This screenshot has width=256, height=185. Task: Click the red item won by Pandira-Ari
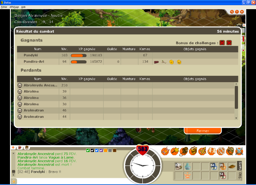[x=156, y=62]
